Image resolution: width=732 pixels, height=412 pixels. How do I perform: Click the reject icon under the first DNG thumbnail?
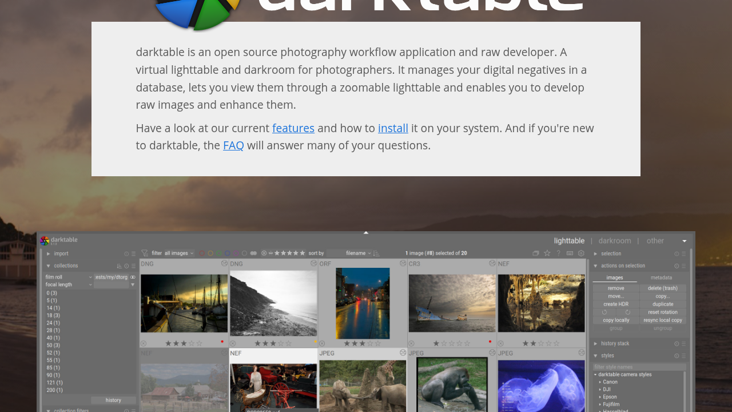coord(143,343)
